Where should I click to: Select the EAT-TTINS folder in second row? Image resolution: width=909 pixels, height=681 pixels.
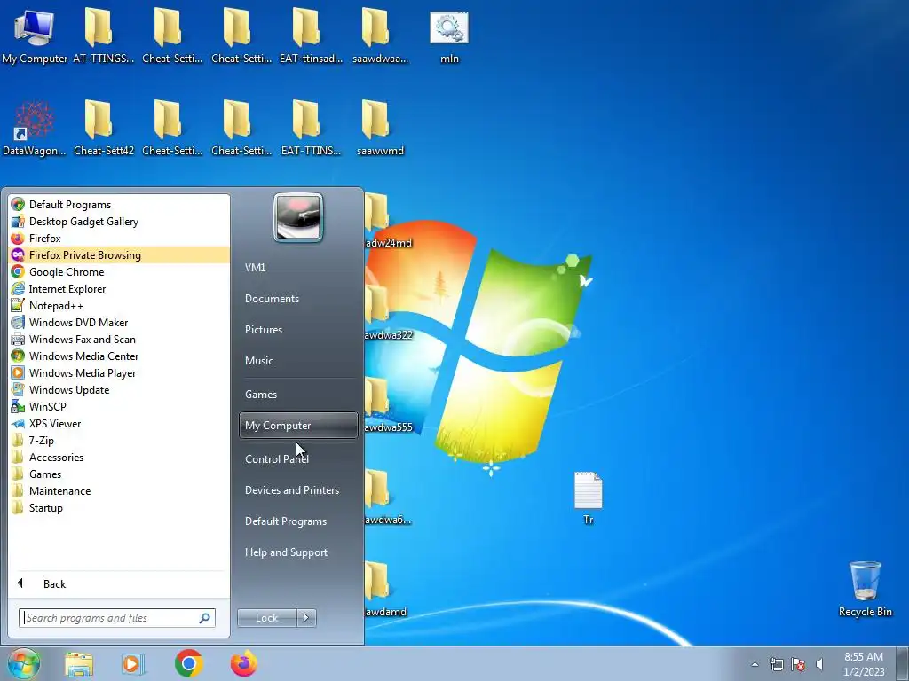[x=311, y=128]
